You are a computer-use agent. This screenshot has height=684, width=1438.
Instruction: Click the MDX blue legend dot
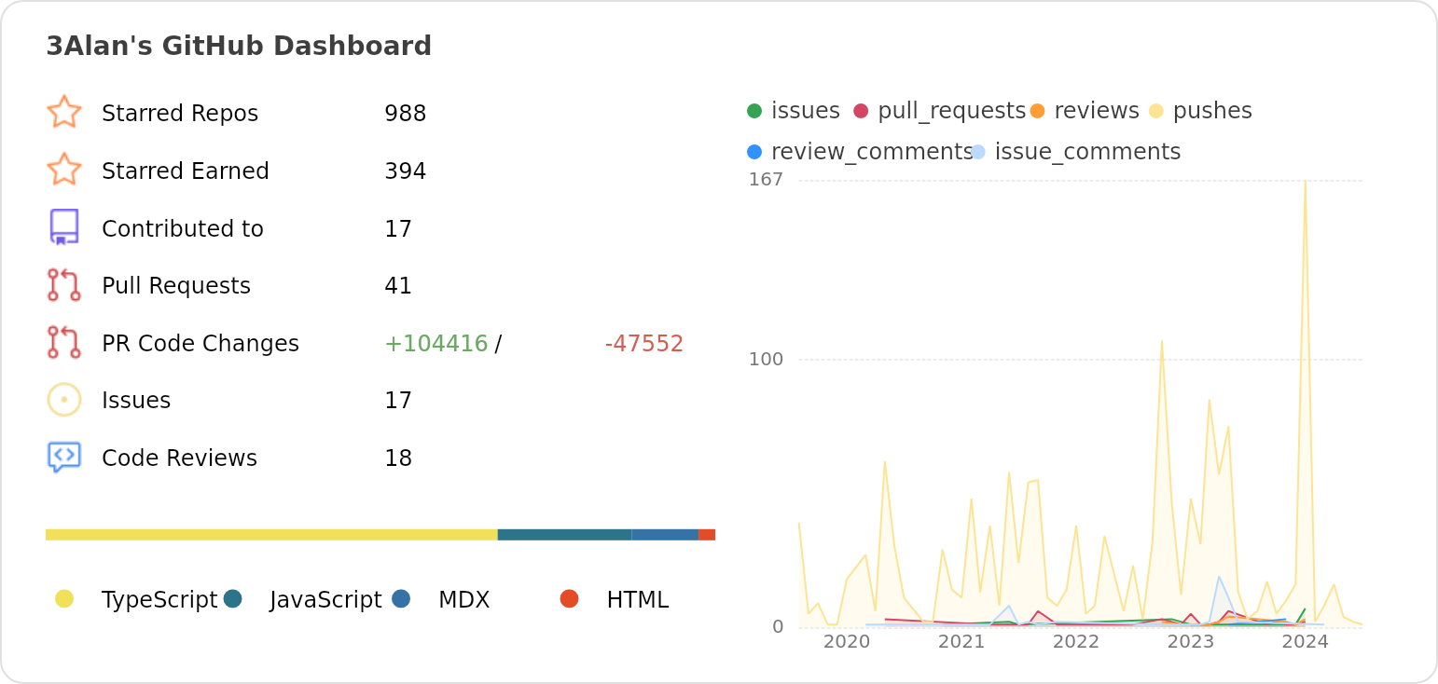[401, 598]
